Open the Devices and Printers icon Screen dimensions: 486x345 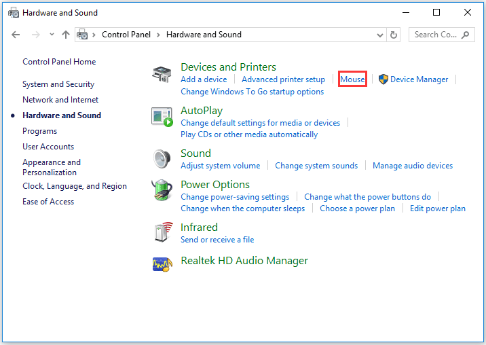pos(162,75)
